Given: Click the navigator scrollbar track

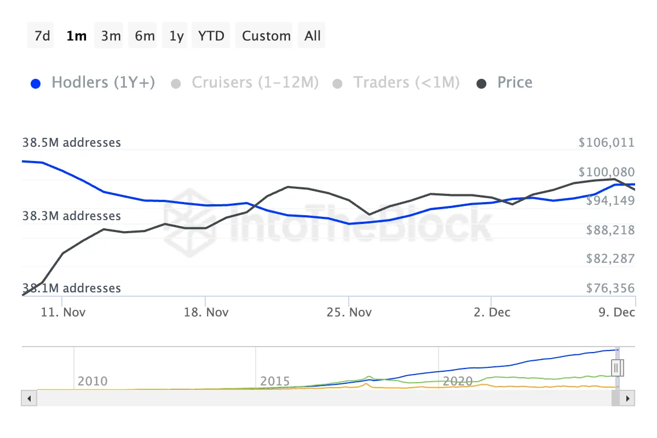Looking at the screenshot, I should (x=318, y=398).
